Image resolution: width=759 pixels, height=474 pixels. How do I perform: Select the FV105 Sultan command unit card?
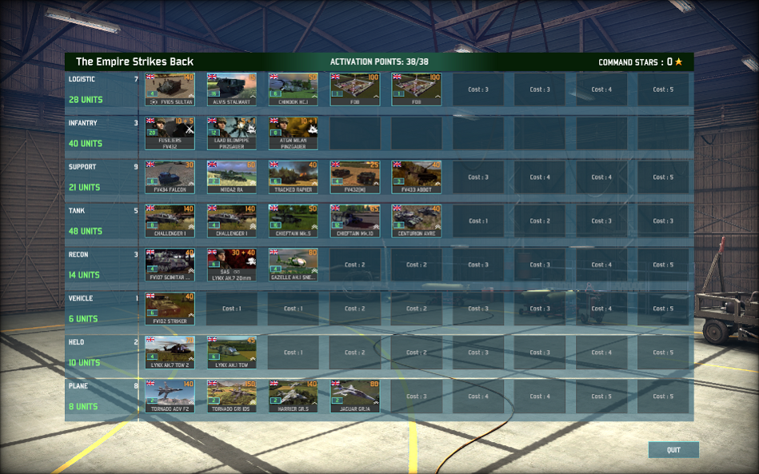coord(170,90)
